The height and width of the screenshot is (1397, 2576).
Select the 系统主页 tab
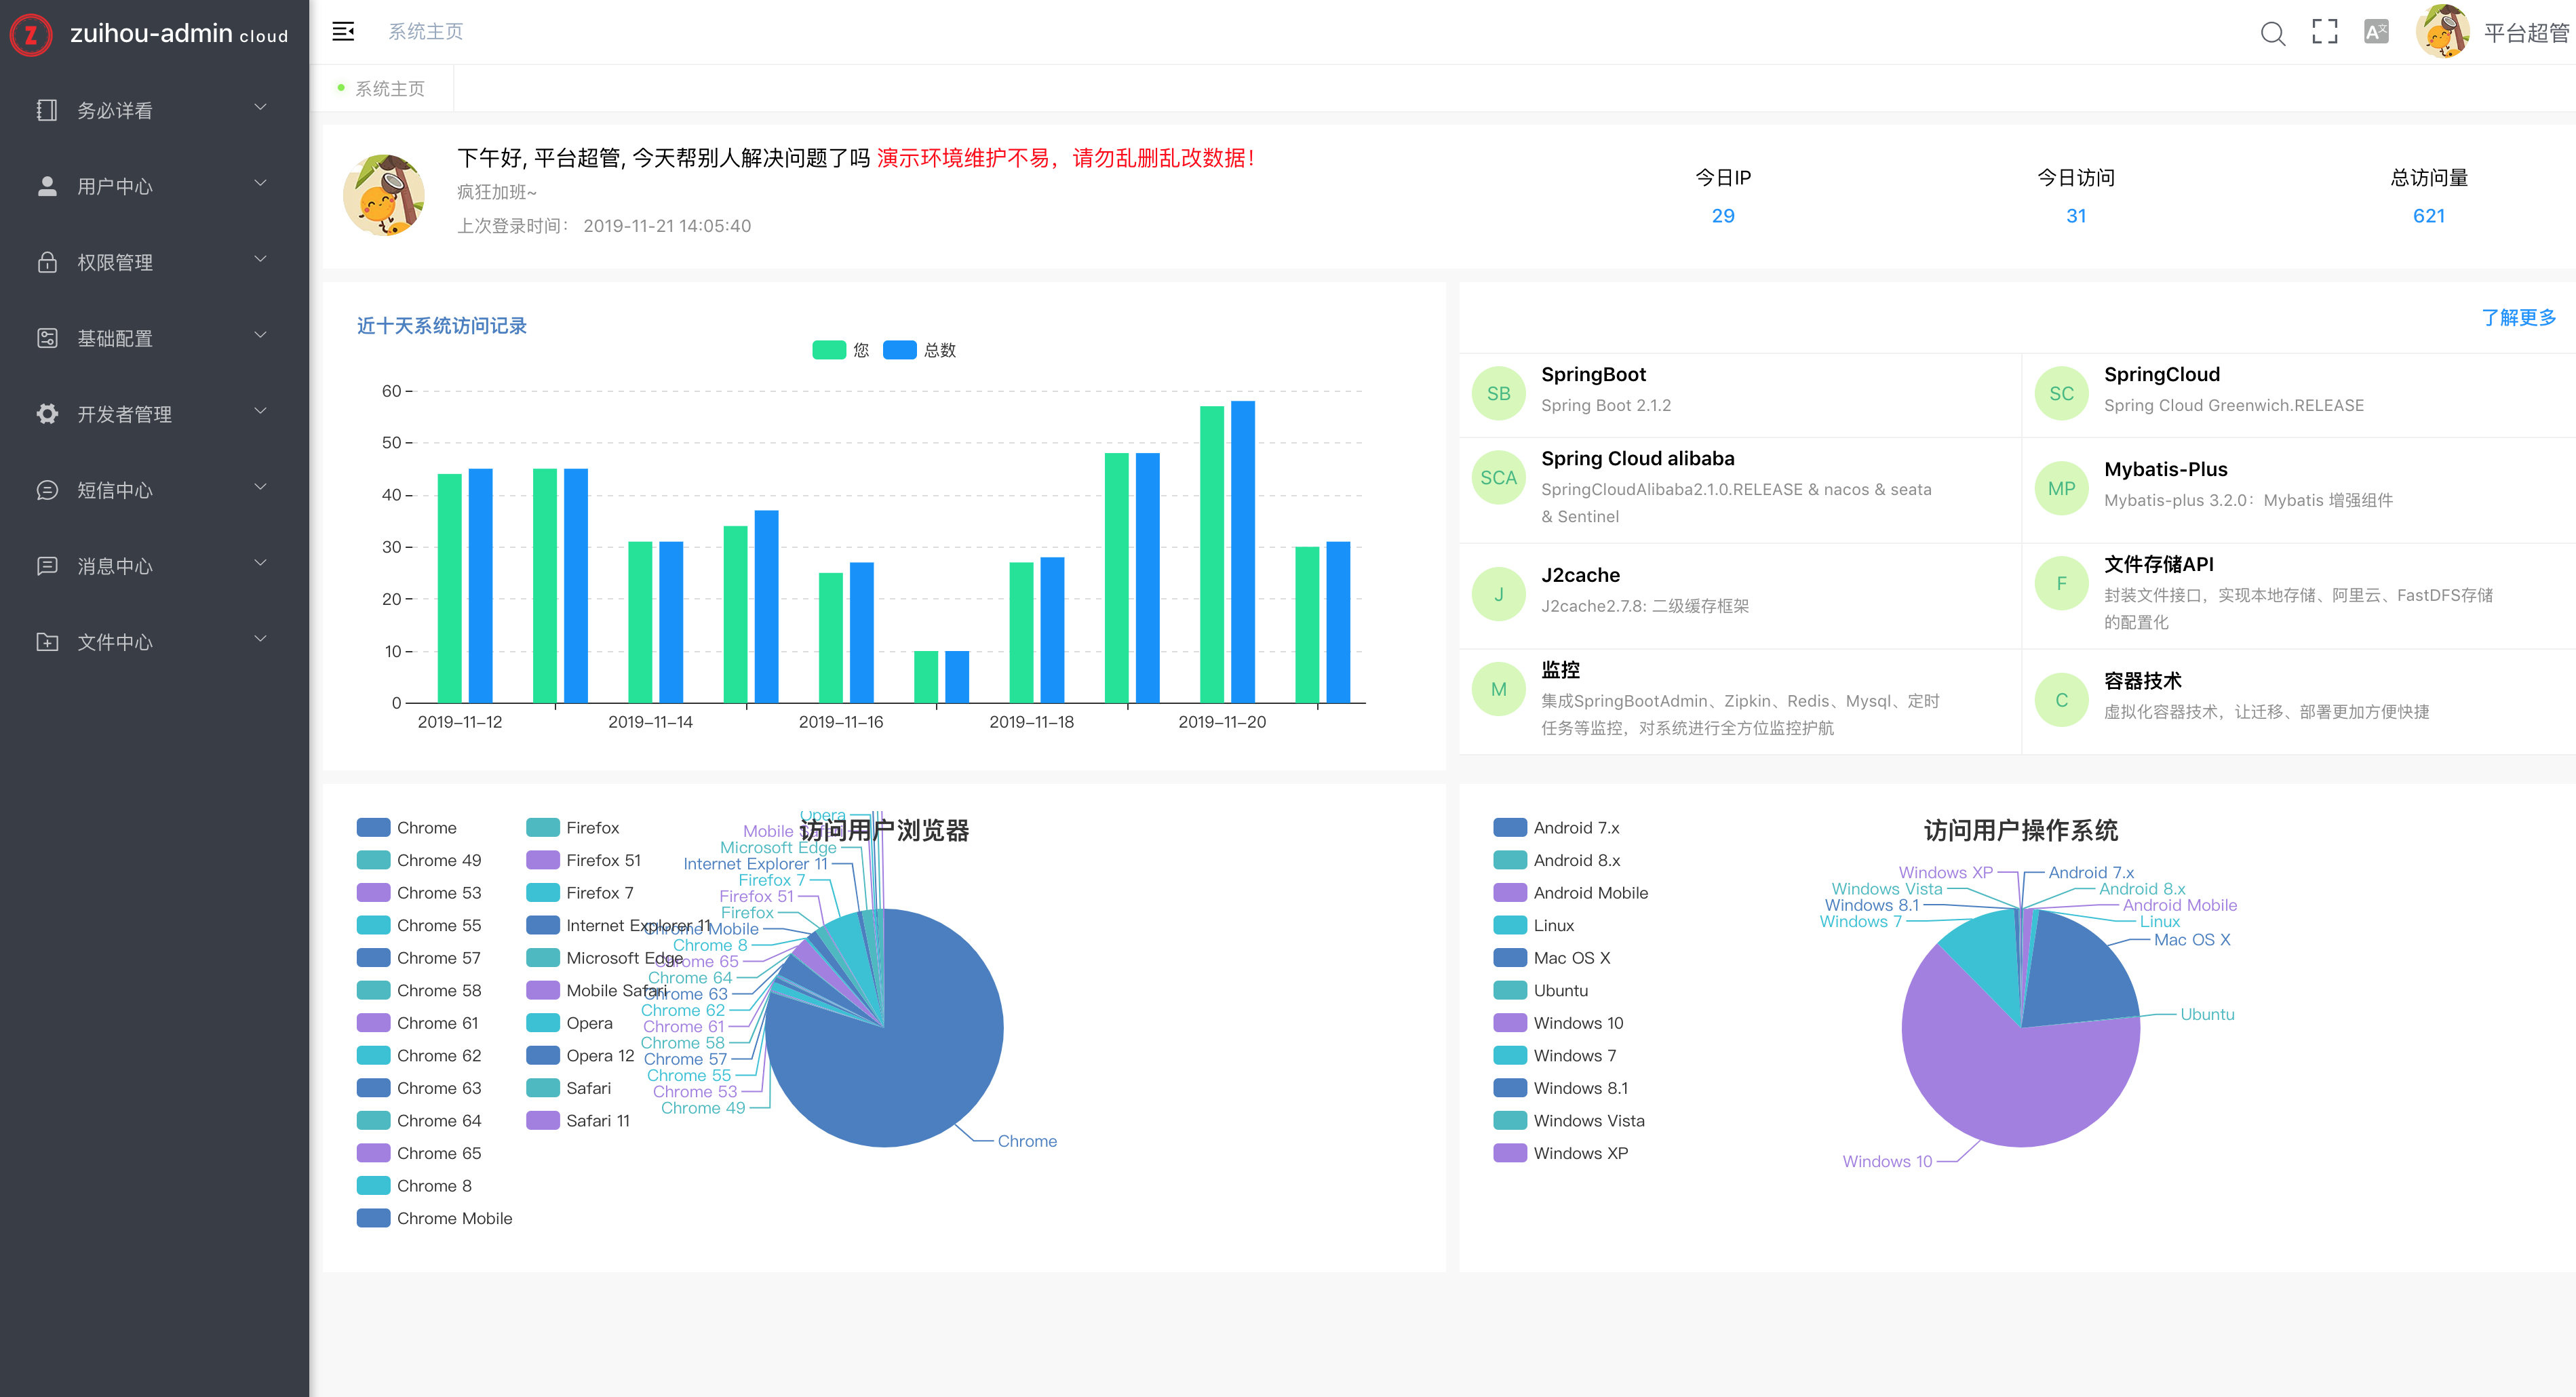(389, 89)
